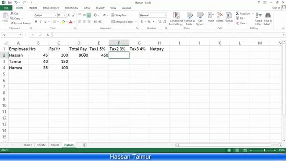The image size is (286, 161).
Task: Toggle middle vertical alignment
Action: pos(84,15)
